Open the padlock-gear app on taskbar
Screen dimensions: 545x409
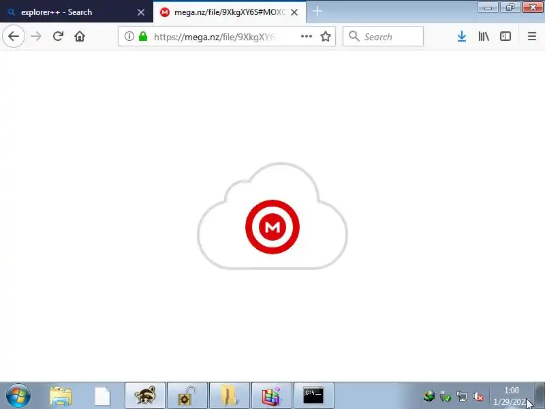pyautogui.click(x=187, y=395)
